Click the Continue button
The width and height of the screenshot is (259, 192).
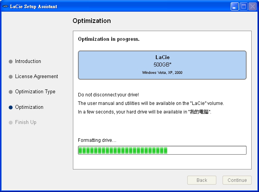tap(237, 180)
